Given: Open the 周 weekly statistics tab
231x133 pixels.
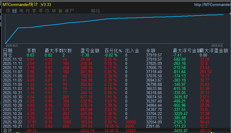Looking at the screenshot, I should coord(21,11).
